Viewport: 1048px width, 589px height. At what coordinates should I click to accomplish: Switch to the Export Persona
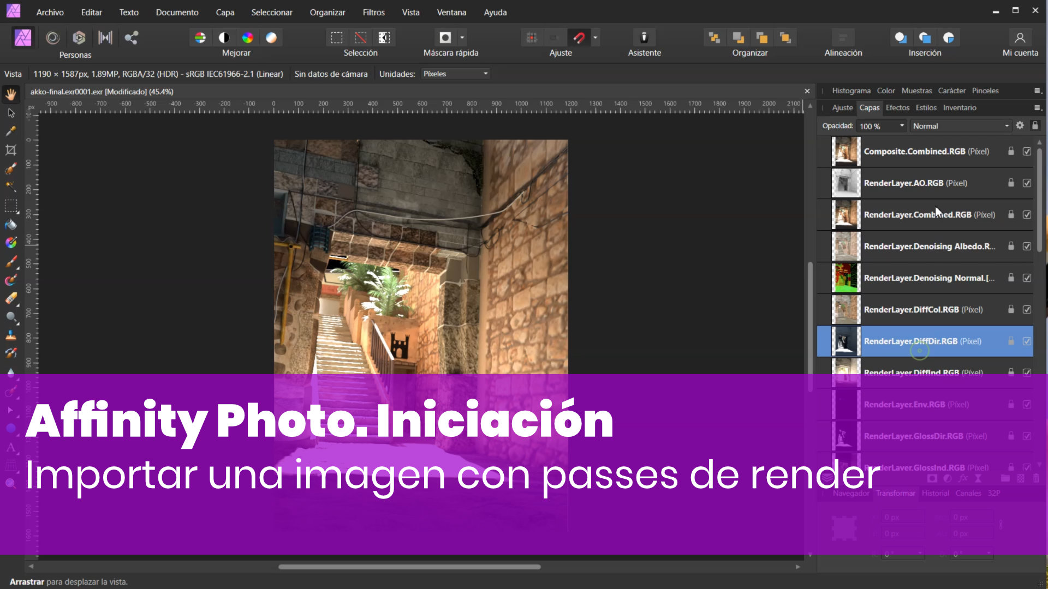pos(131,38)
